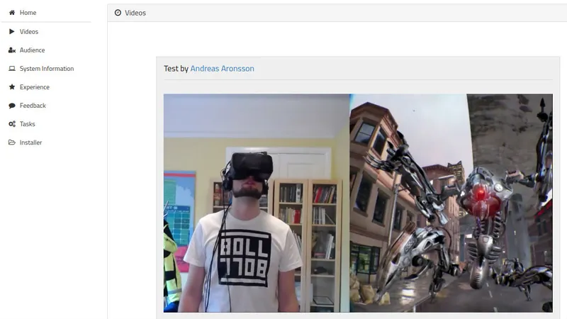The image size is (567, 319).
Task: Click the Tasks gears icon
Action: coord(12,124)
